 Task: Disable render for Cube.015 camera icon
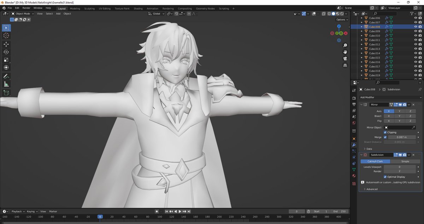[420, 58]
